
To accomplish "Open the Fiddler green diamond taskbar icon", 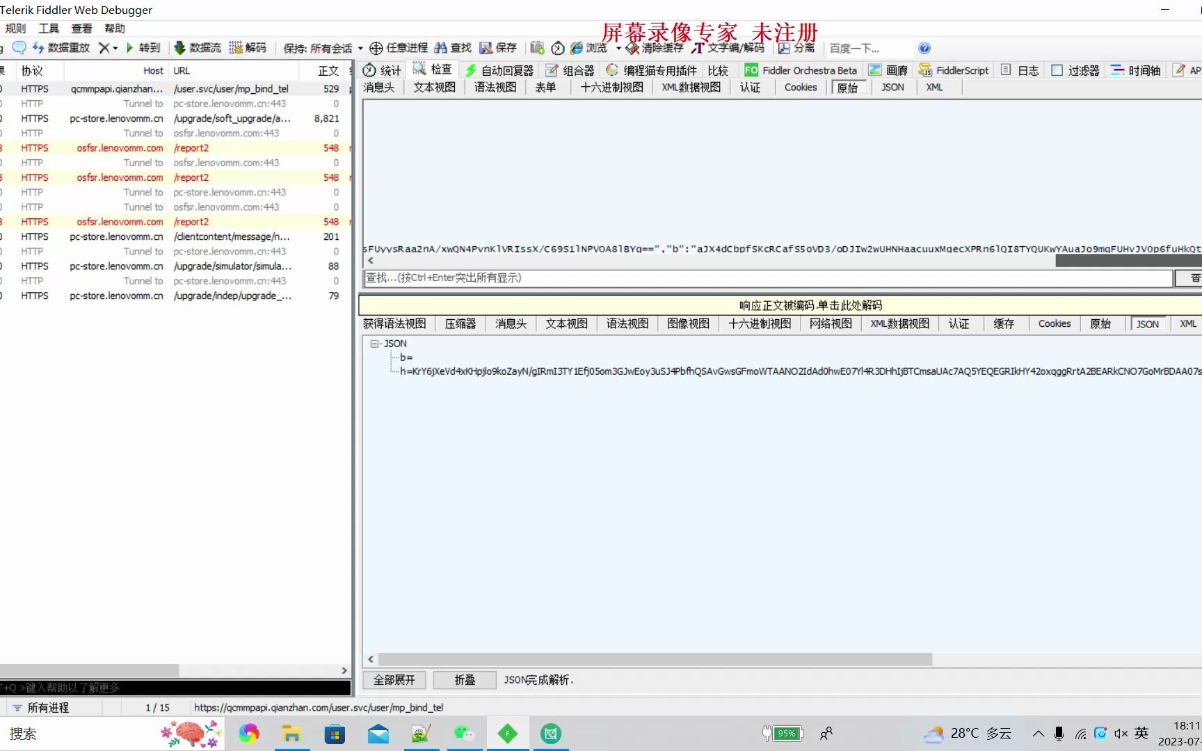I will coord(507,734).
